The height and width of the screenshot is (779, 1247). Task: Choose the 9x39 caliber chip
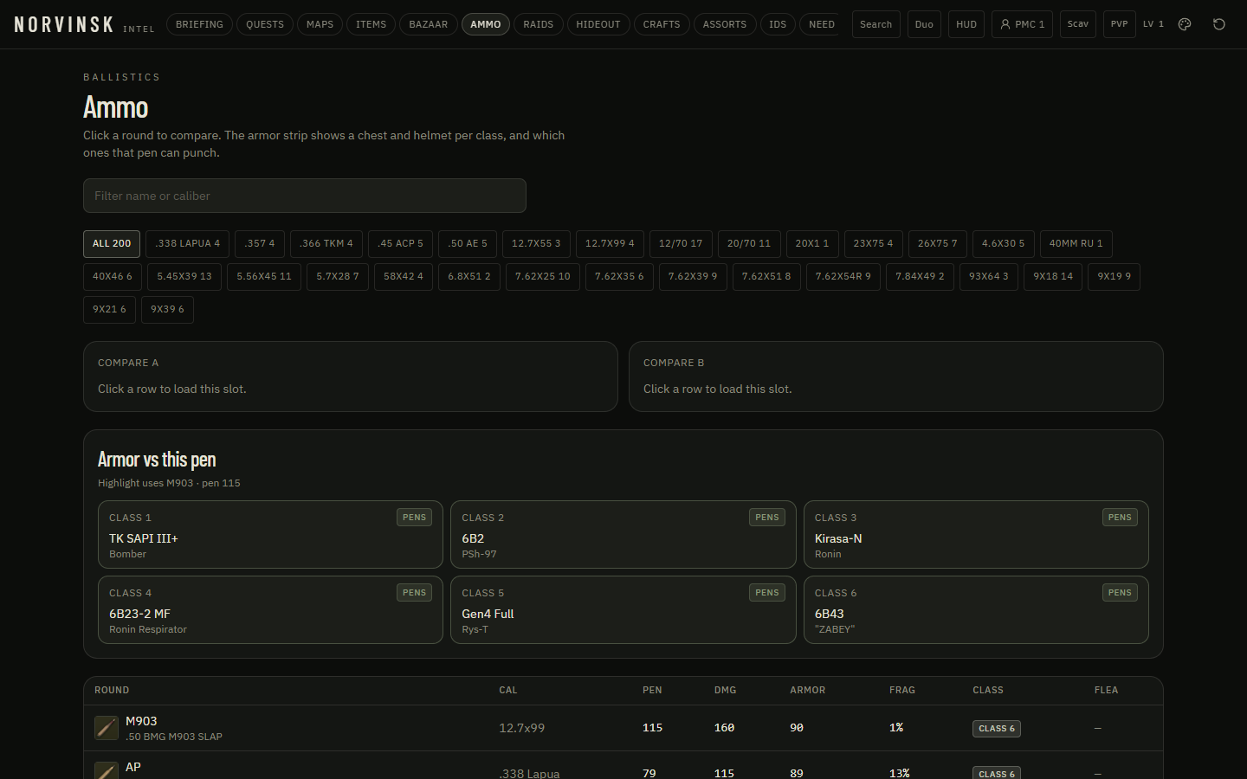tap(167, 310)
